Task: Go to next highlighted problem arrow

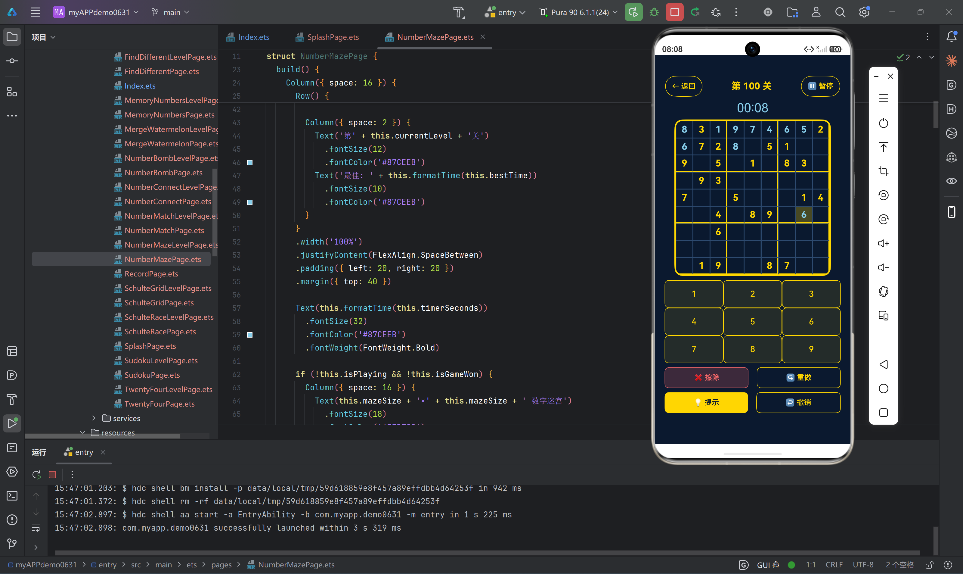Action: tap(932, 57)
